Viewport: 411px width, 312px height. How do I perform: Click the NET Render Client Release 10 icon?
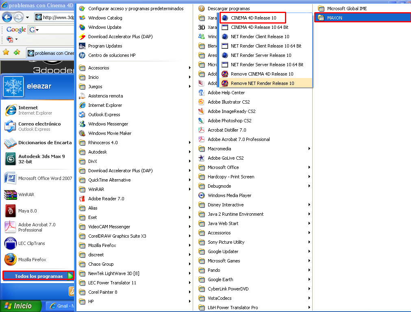[x=225, y=37]
